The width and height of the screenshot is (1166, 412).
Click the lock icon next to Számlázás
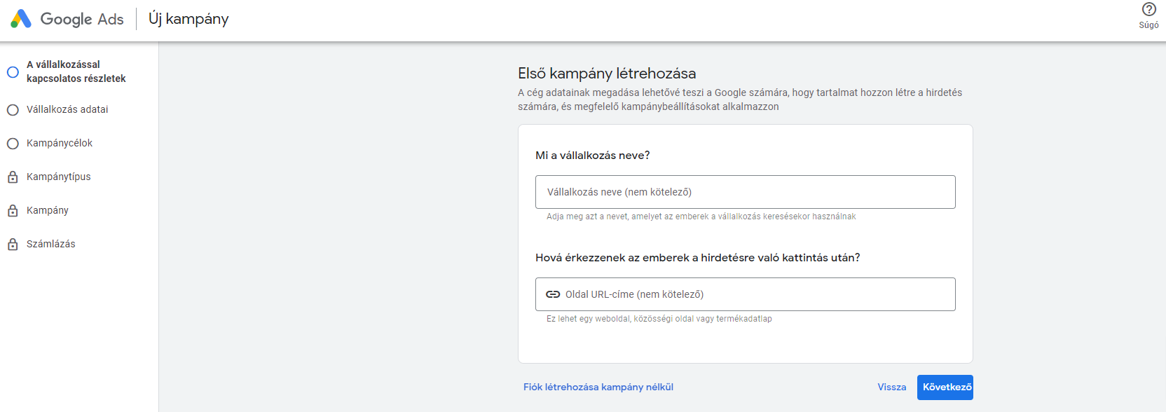click(x=12, y=244)
